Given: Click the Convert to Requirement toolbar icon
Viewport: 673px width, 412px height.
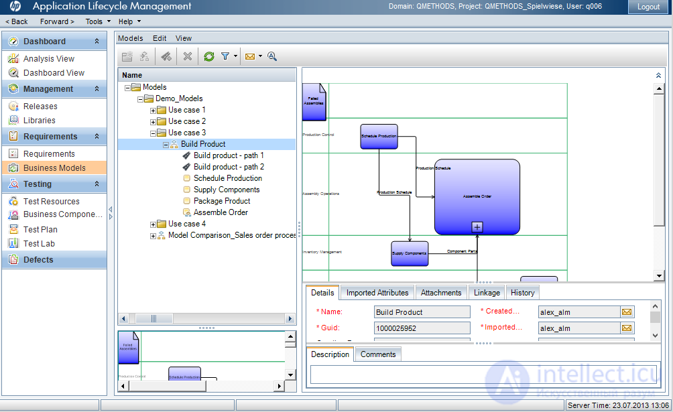Looking at the screenshot, I should [x=166, y=56].
